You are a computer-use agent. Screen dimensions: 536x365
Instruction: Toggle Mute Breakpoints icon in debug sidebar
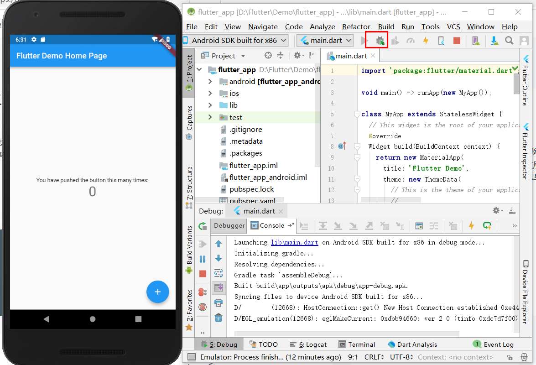pyautogui.click(x=203, y=307)
